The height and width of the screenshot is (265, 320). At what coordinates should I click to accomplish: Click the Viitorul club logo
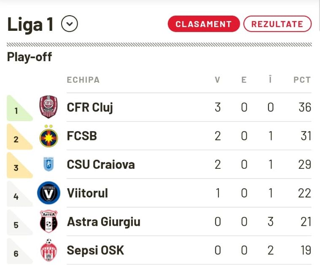point(48,193)
